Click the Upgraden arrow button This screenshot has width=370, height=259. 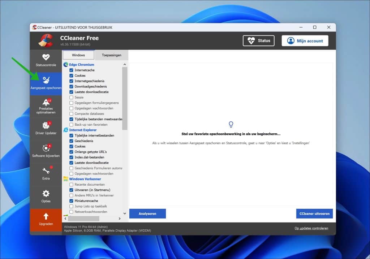tap(46, 220)
